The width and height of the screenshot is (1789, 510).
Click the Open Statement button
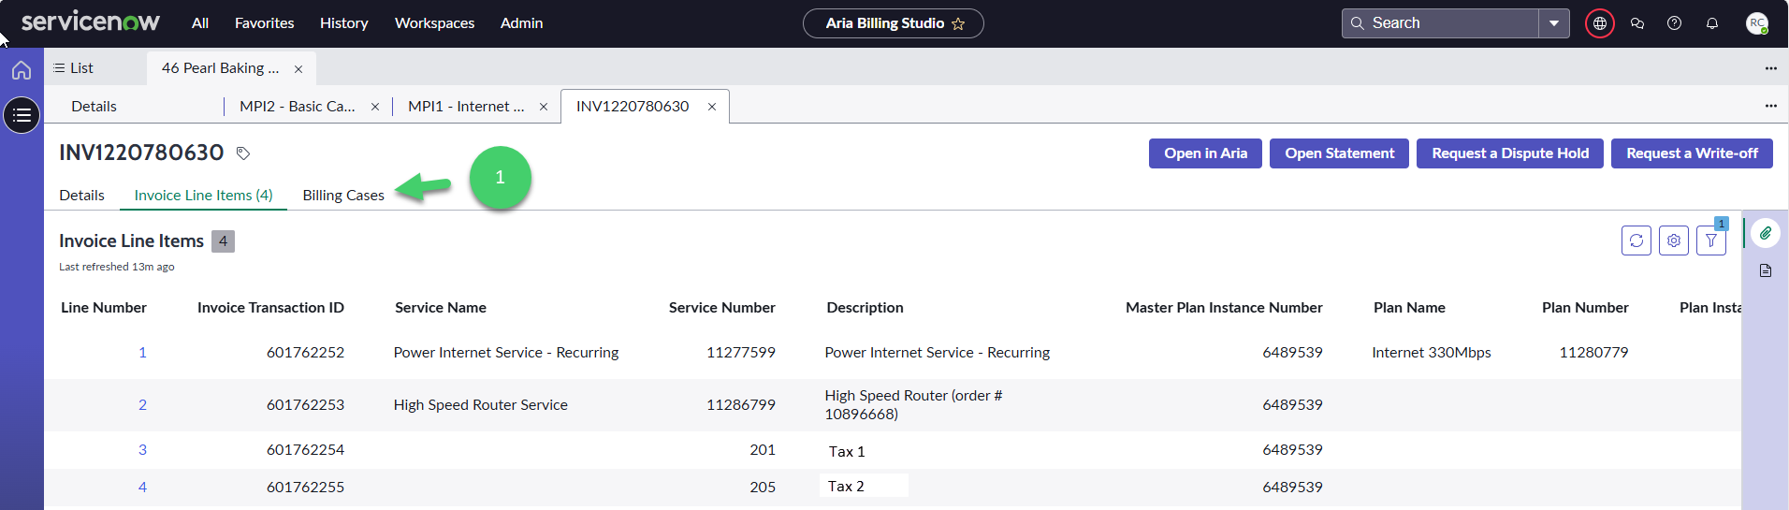(1339, 153)
